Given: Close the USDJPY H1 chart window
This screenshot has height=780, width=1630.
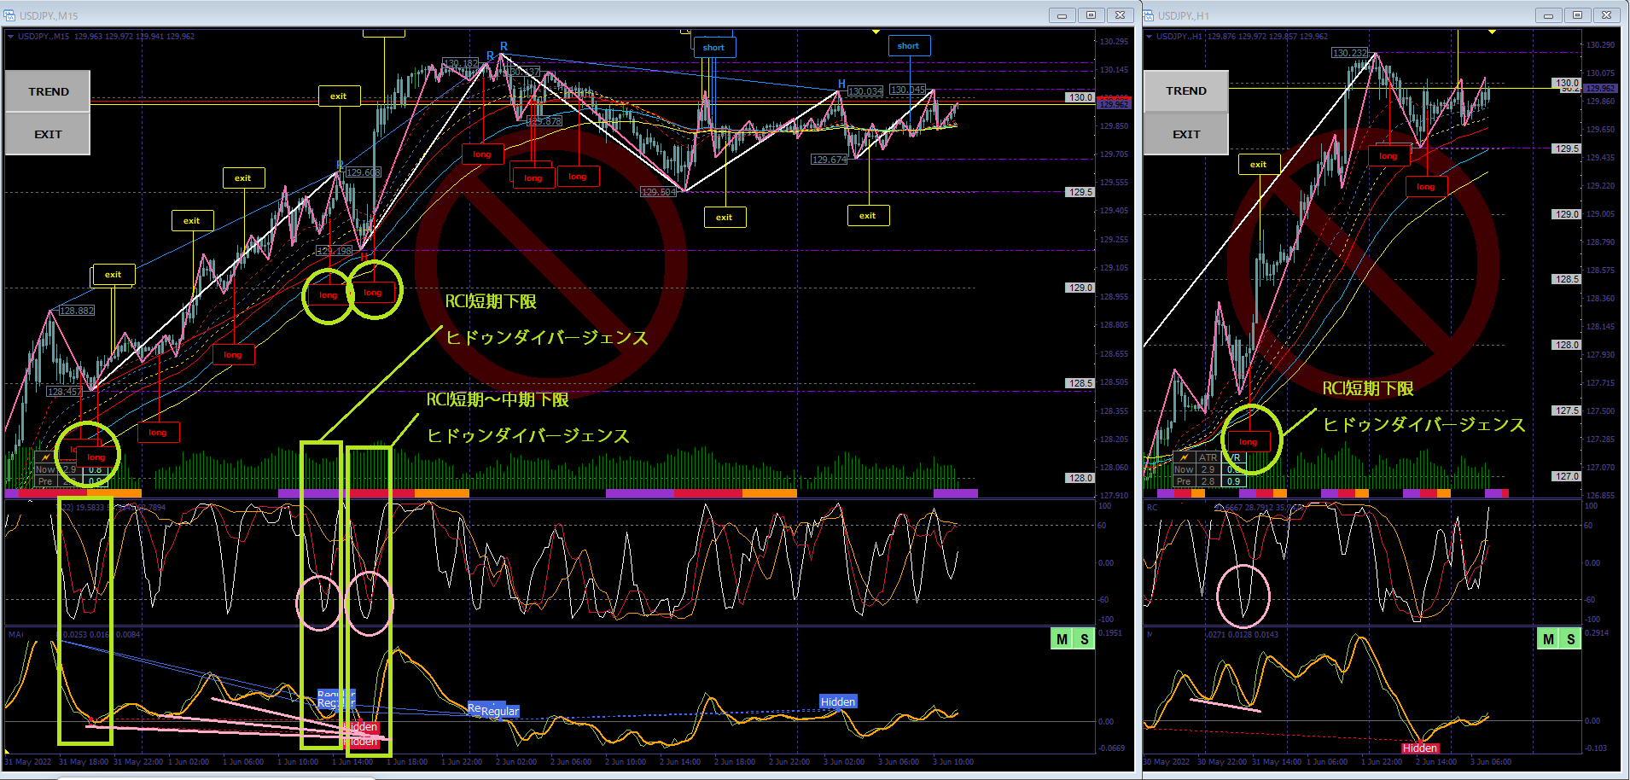Looking at the screenshot, I should [x=1606, y=15].
